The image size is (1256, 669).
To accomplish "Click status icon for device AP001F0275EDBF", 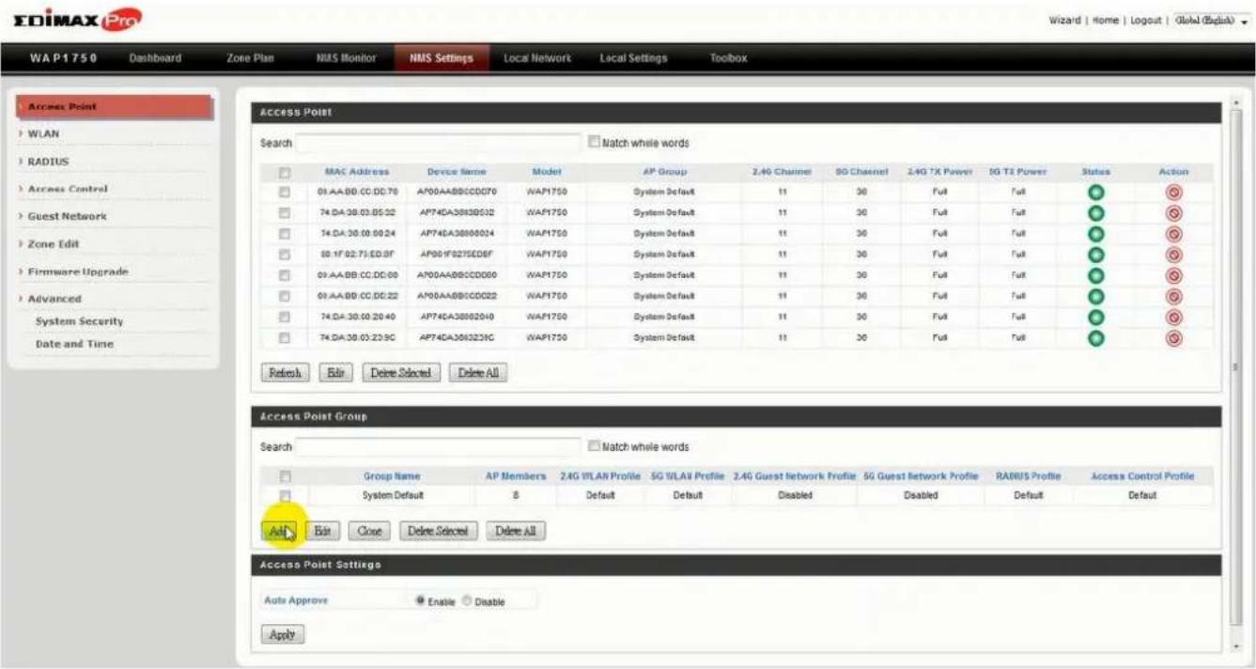I will tap(1095, 255).
